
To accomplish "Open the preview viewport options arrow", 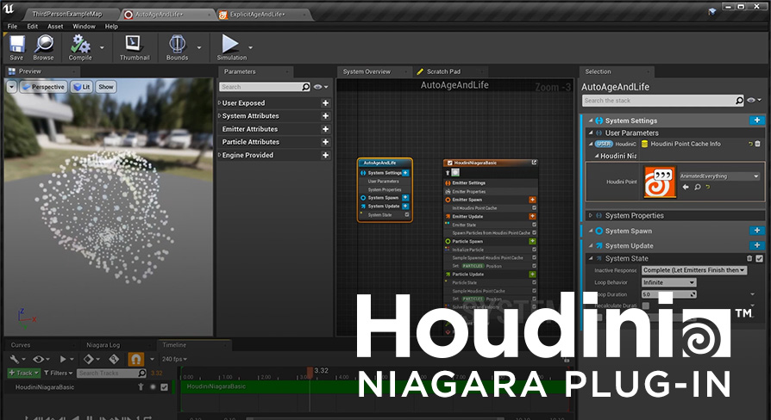I will (x=12, y=87).
